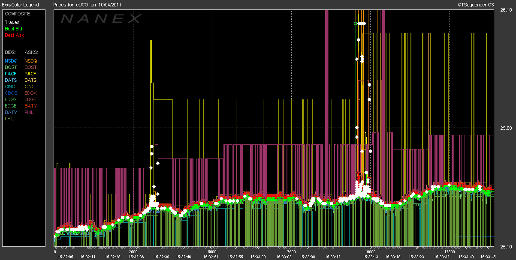Pick BATY in the BIDS column
Viewport: 516px width, 260px height.
point(11,112)
